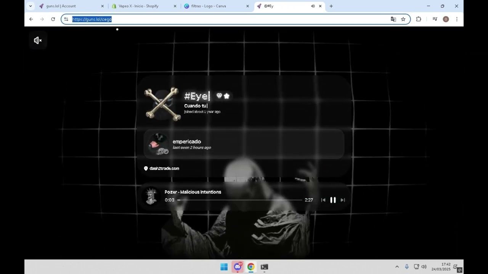Translate this page icon
488x274 pixels.
pyautogui.click(x=393, y=19)
